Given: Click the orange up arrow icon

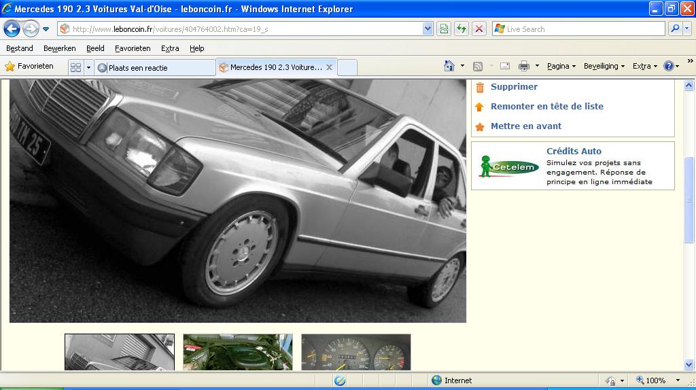Looking at the screenshot, I should (x=479, y=107).
